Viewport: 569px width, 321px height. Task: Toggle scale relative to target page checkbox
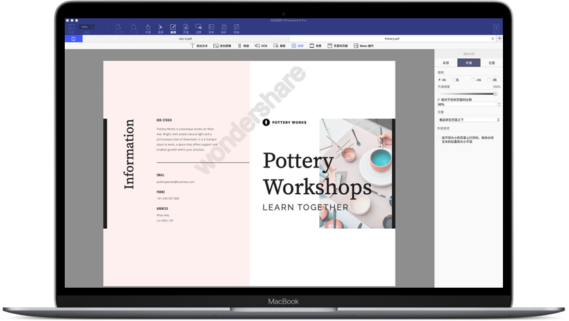[x=439, y=99]
